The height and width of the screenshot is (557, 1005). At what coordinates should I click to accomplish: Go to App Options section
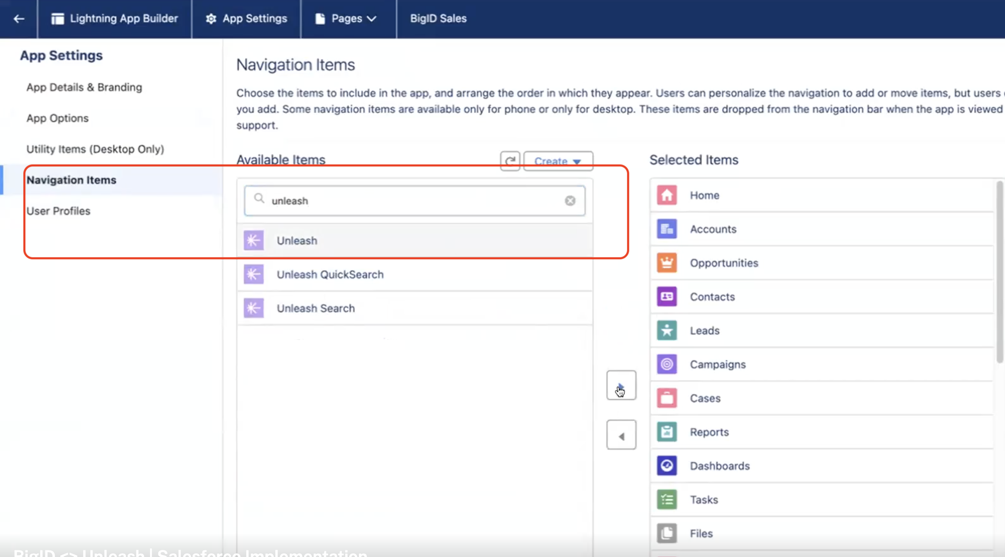click(57, 118)
